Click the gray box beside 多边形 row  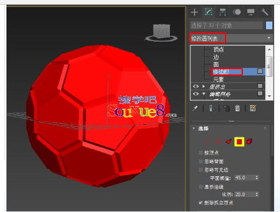coord(260,71)
